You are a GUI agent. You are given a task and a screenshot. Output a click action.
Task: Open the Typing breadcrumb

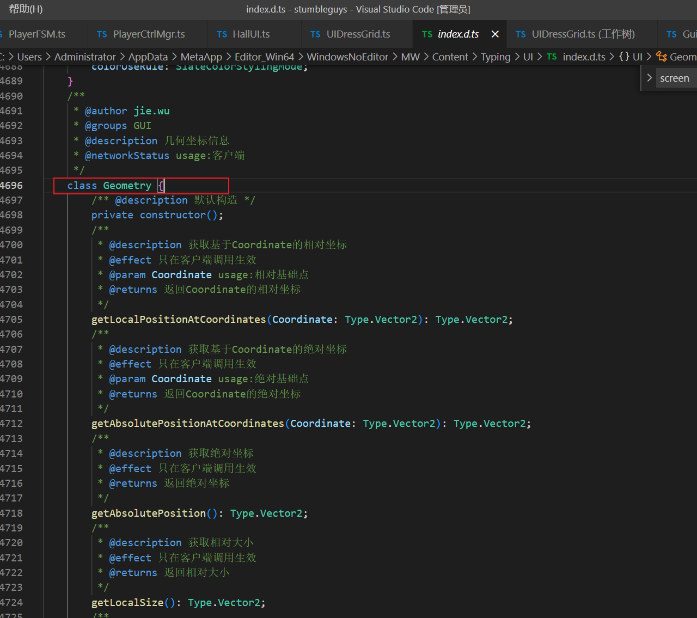pyautogui.click(x=496, y=57)
